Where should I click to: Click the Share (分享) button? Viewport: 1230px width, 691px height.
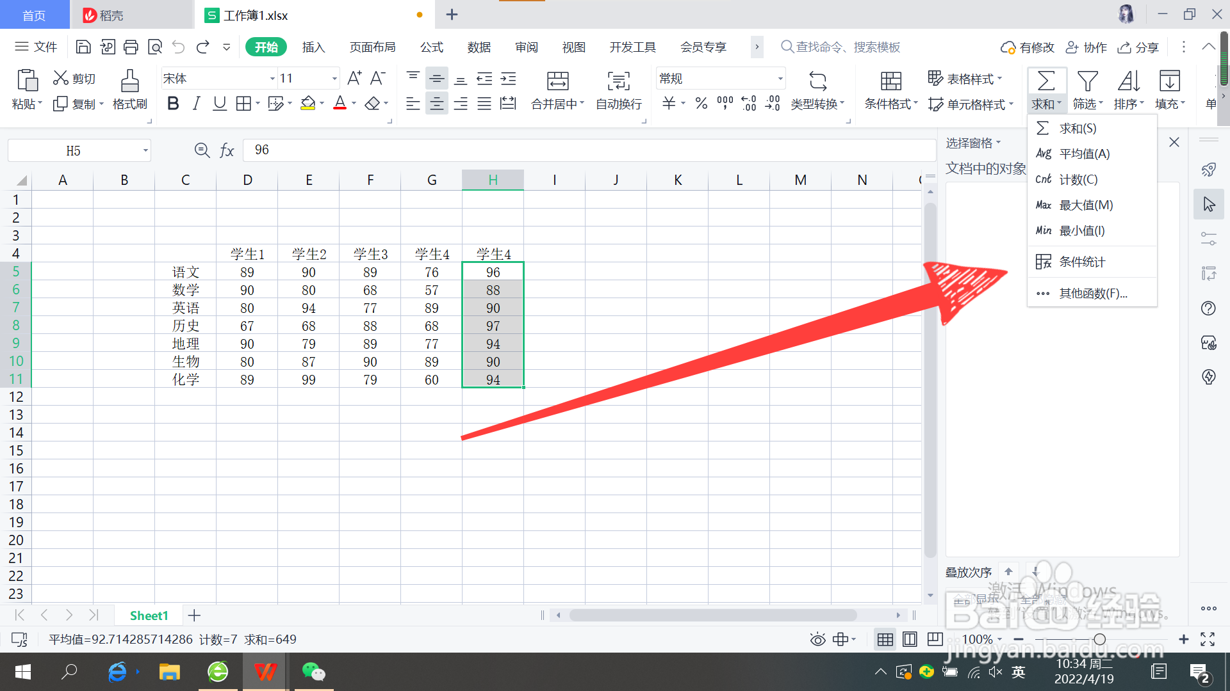click(1138, 47)
